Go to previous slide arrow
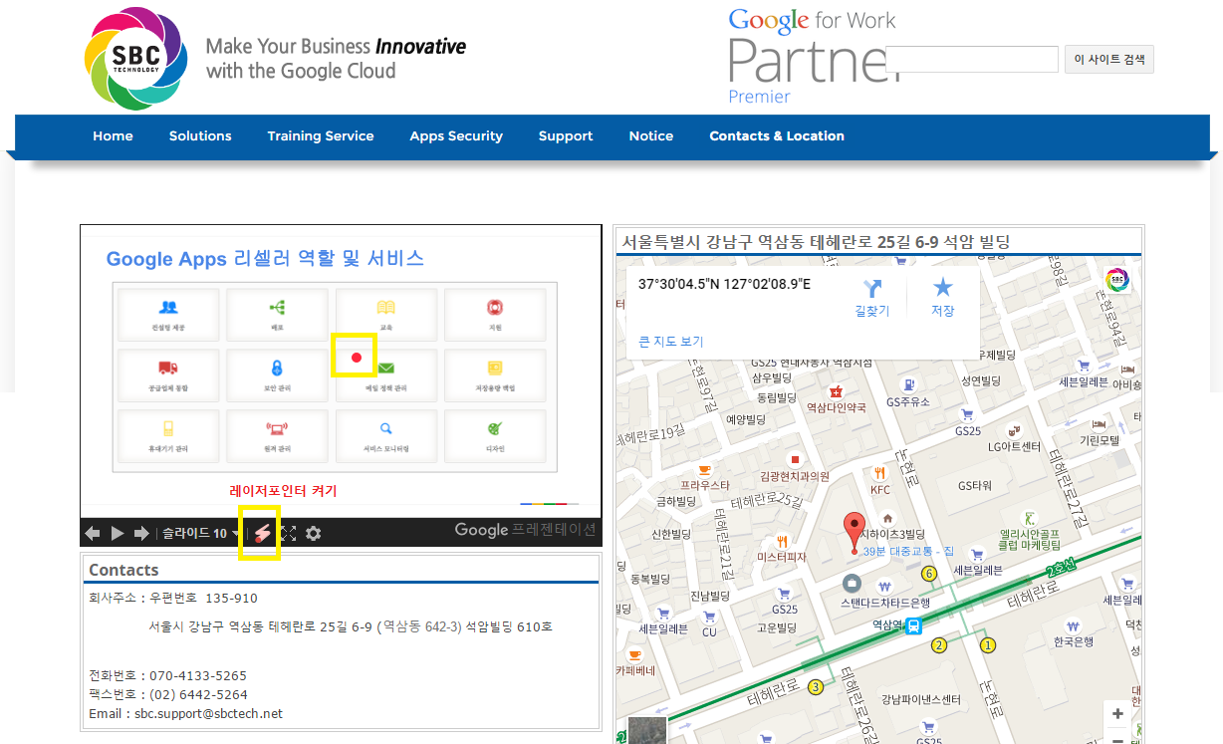 (93, 533)
